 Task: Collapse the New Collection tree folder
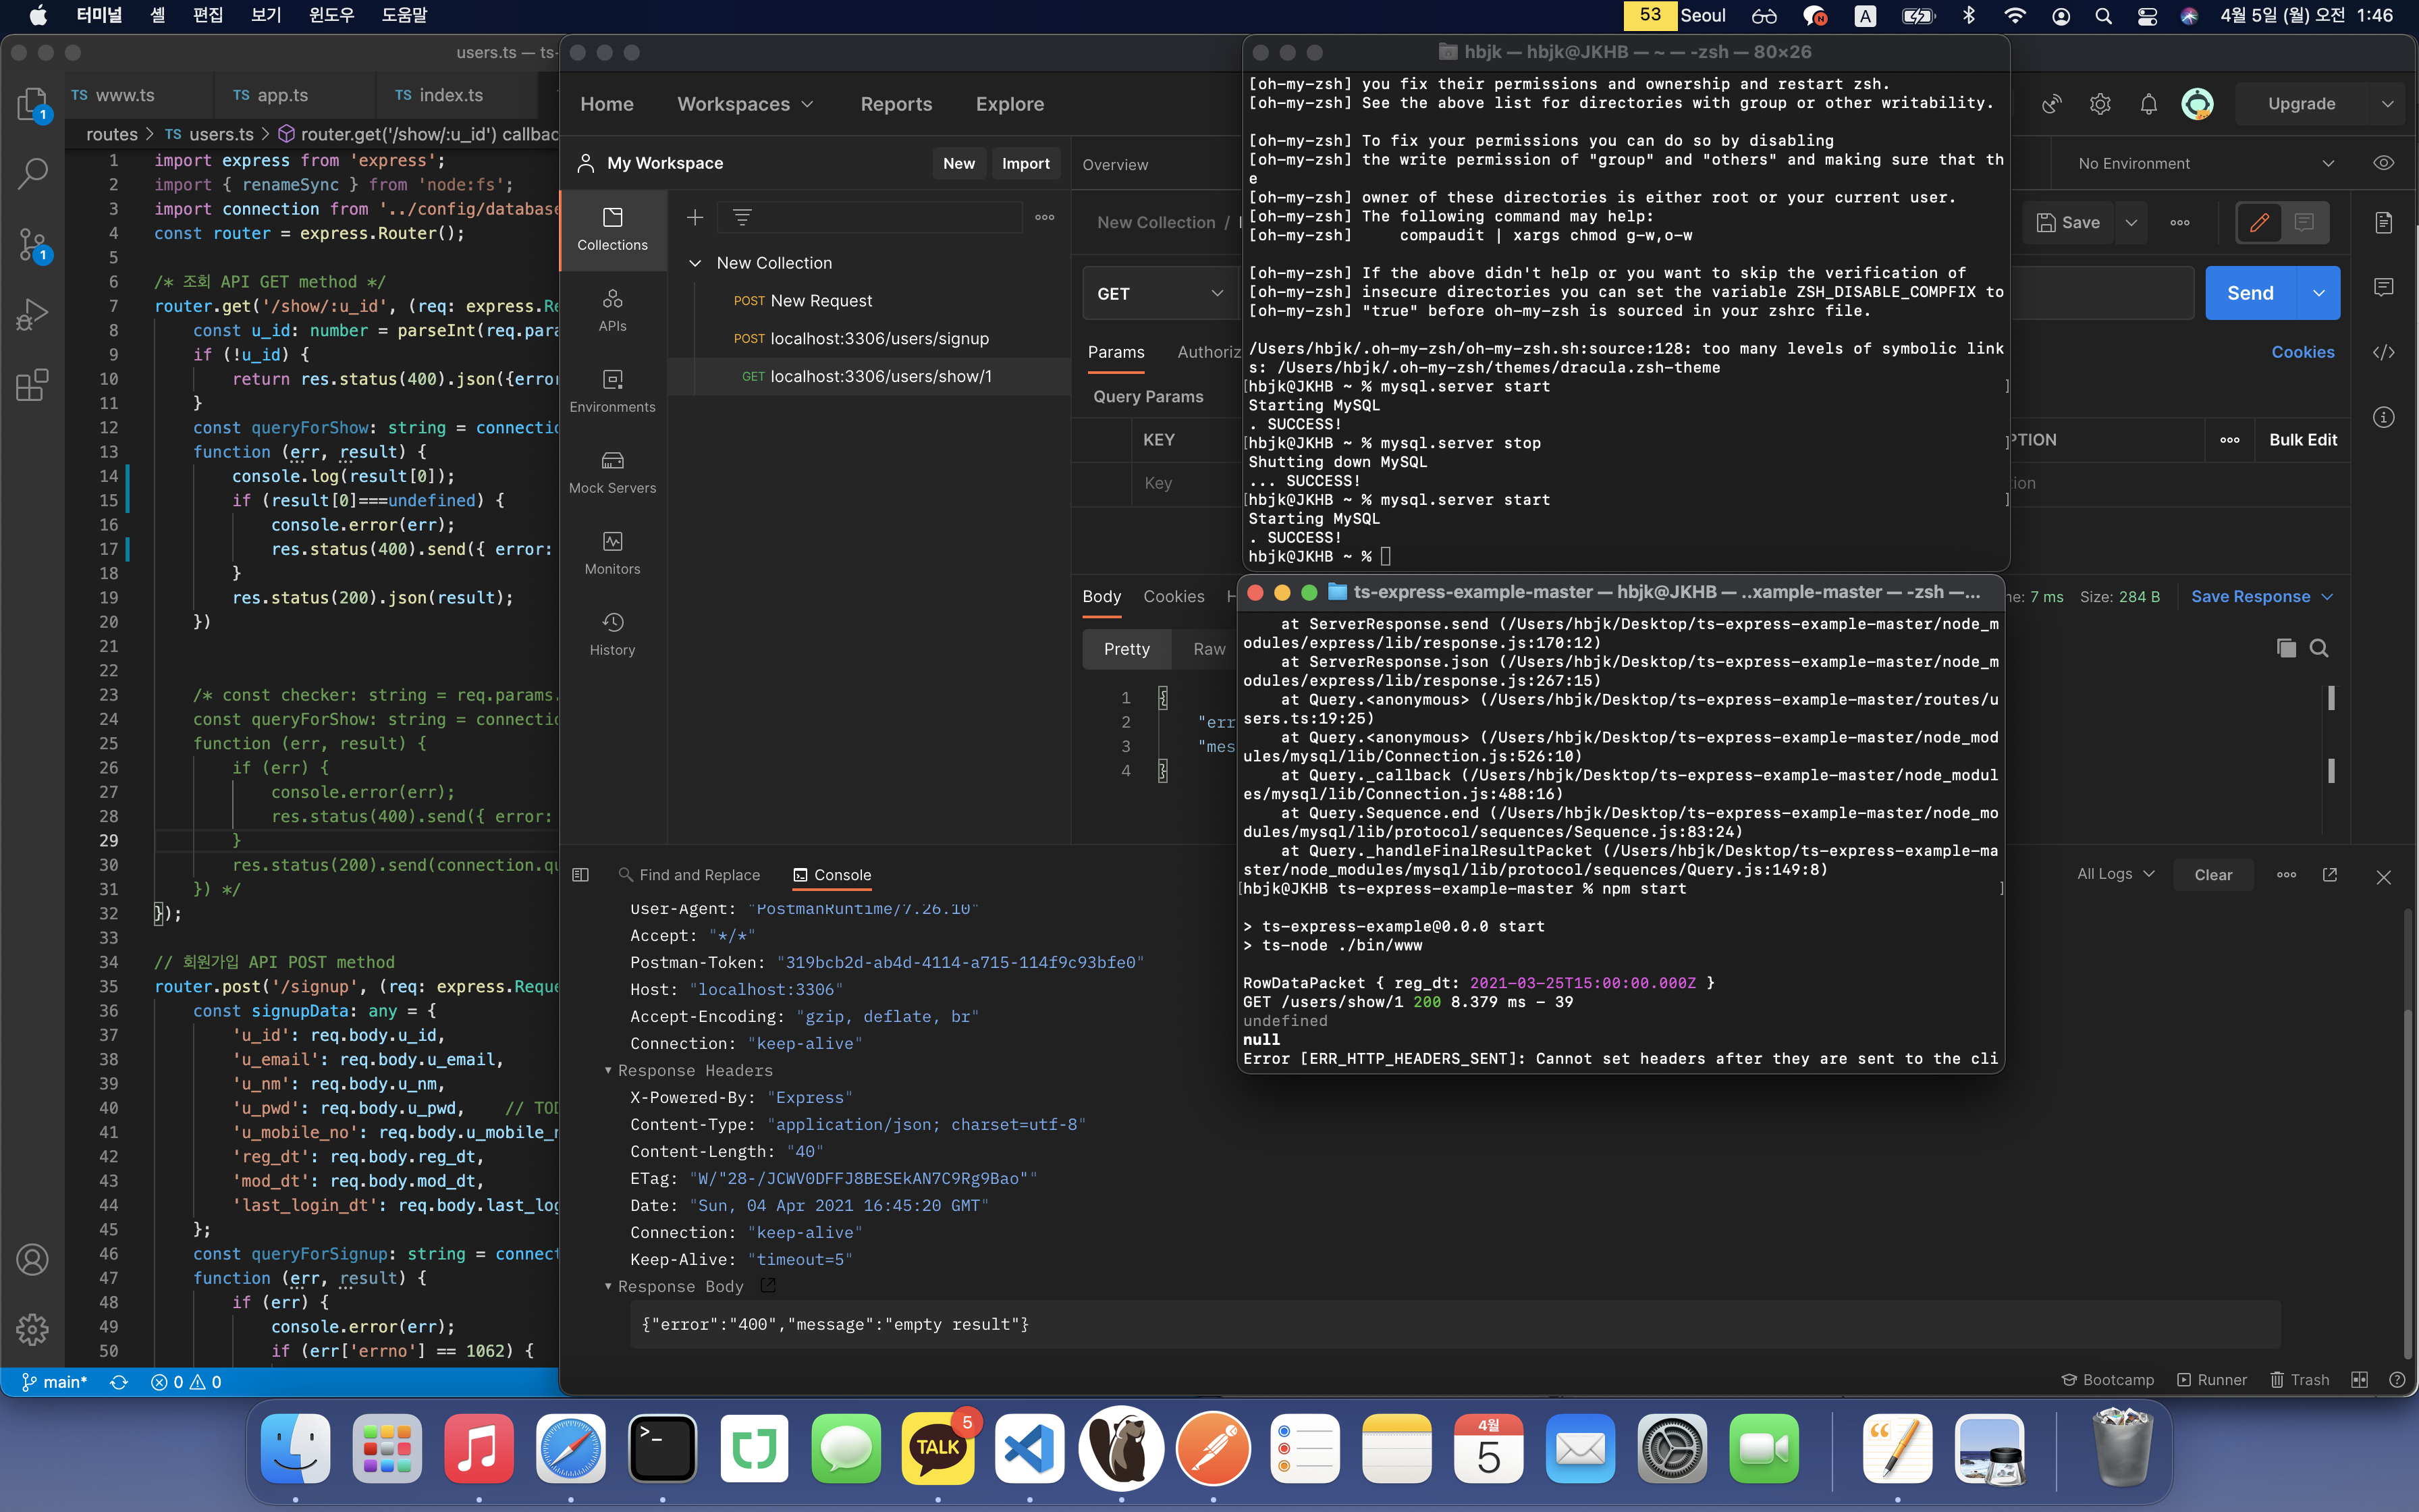[x=695, y=263]
